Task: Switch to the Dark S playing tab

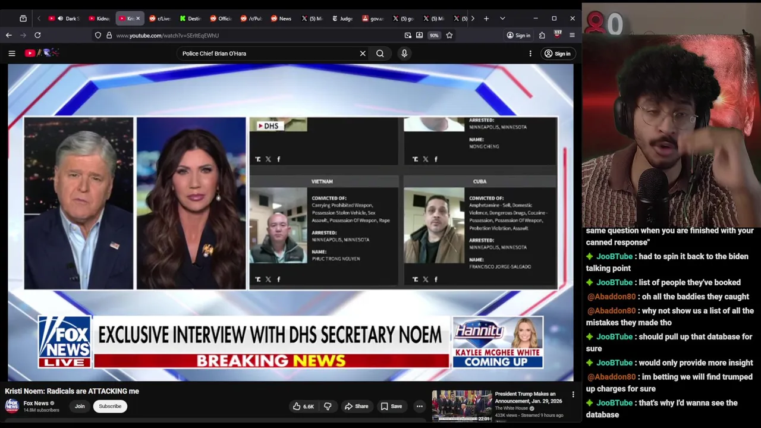Action: (x=65, y=18)
